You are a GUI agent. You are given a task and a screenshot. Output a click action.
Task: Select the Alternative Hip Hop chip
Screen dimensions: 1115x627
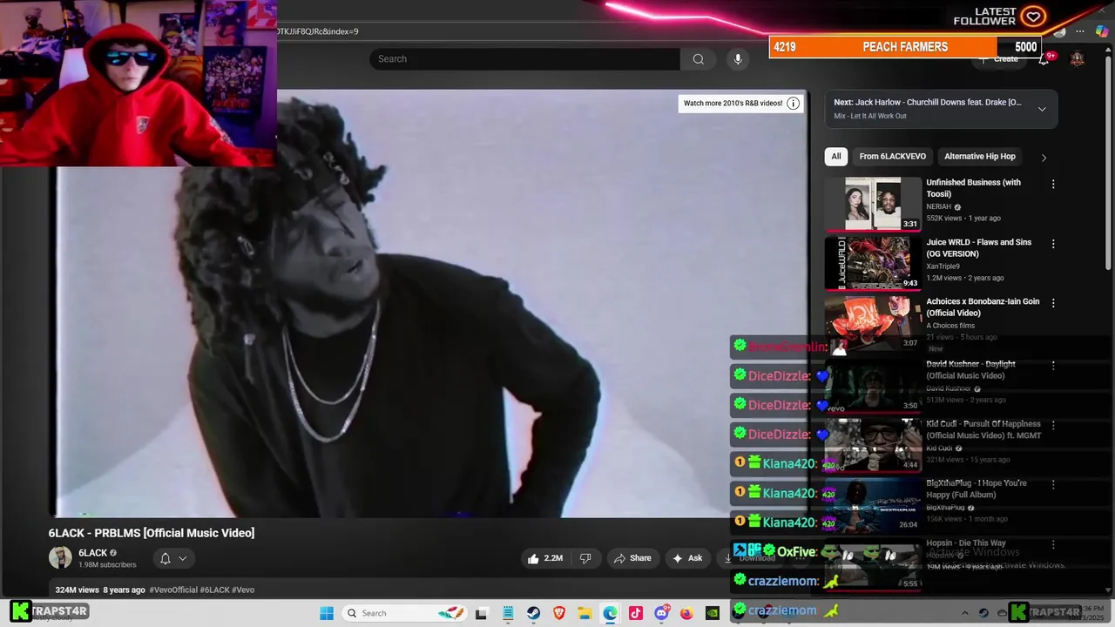[980, 157]
